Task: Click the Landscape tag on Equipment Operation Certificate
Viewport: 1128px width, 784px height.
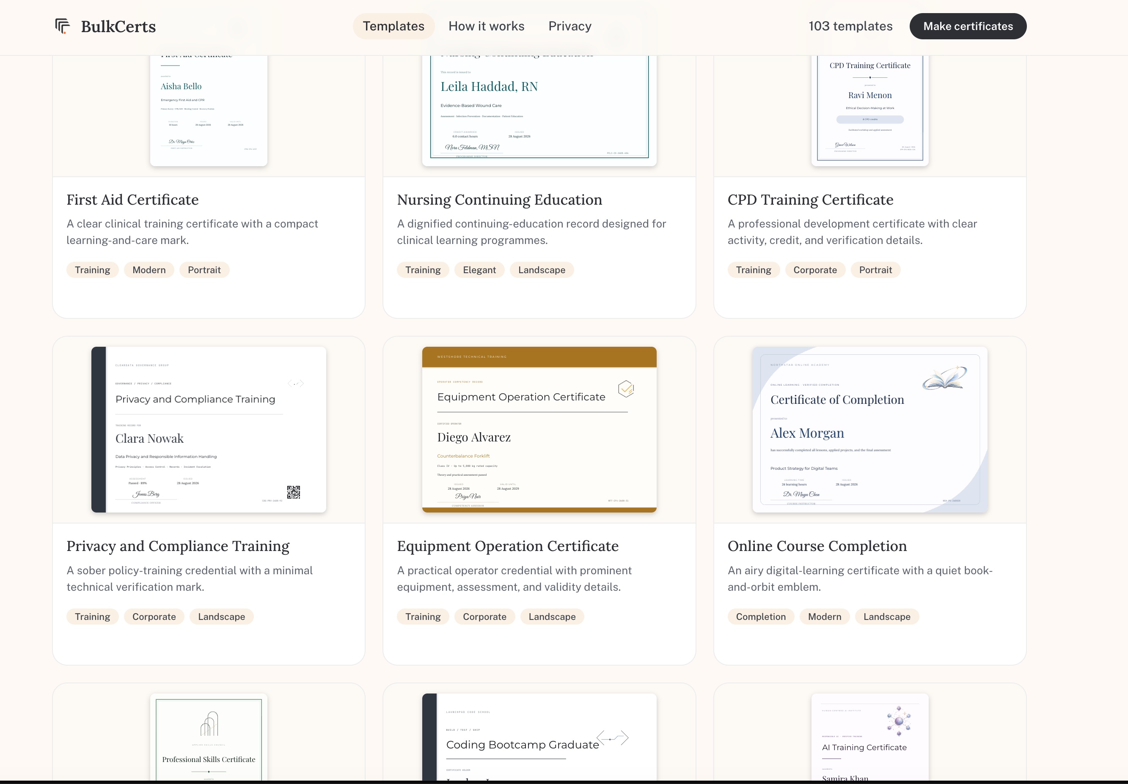Action: 552,617
